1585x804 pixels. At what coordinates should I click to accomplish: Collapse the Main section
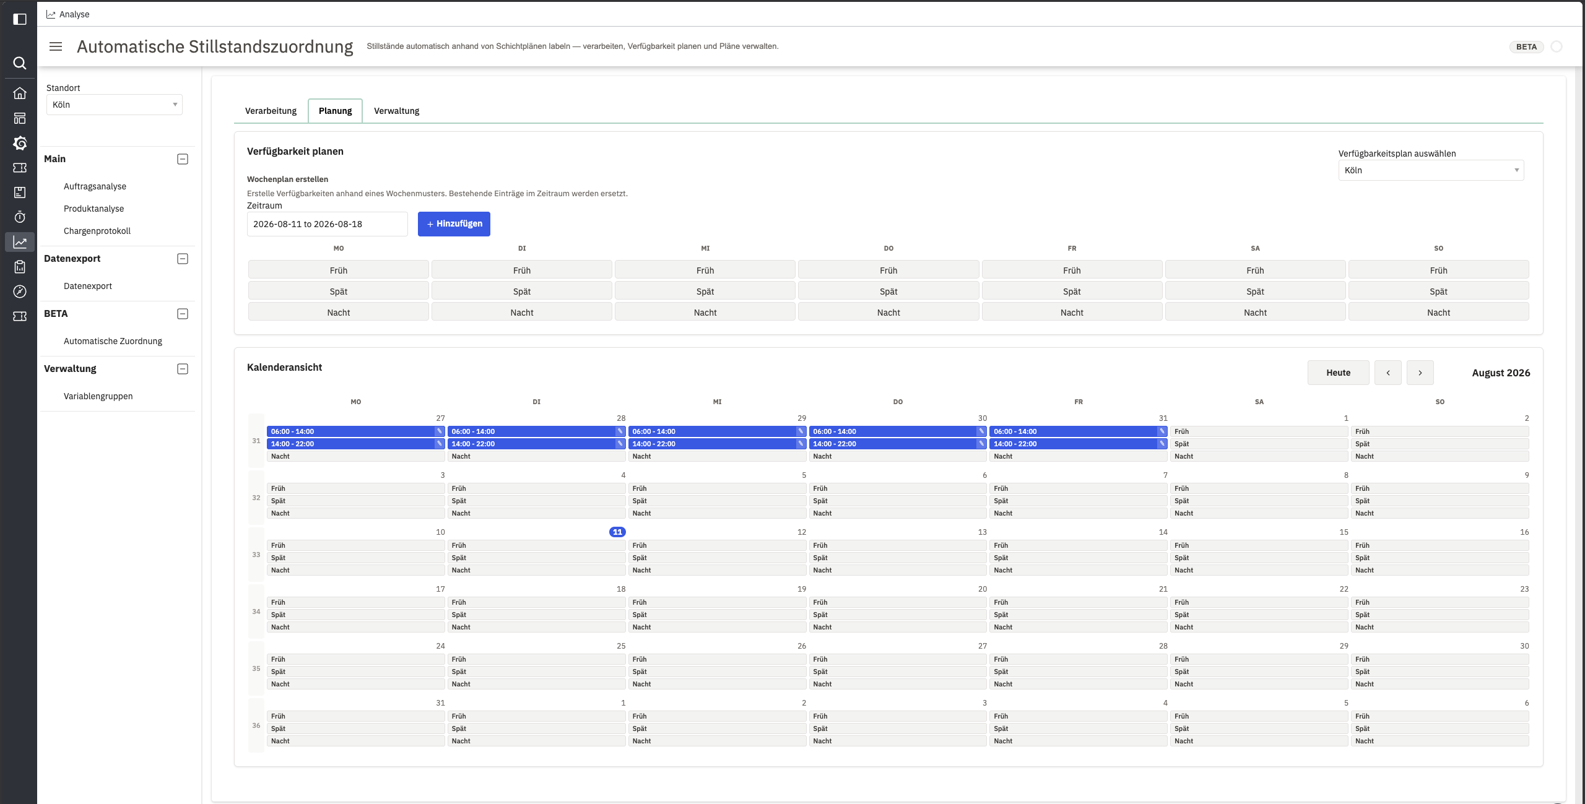click(183, 159)
